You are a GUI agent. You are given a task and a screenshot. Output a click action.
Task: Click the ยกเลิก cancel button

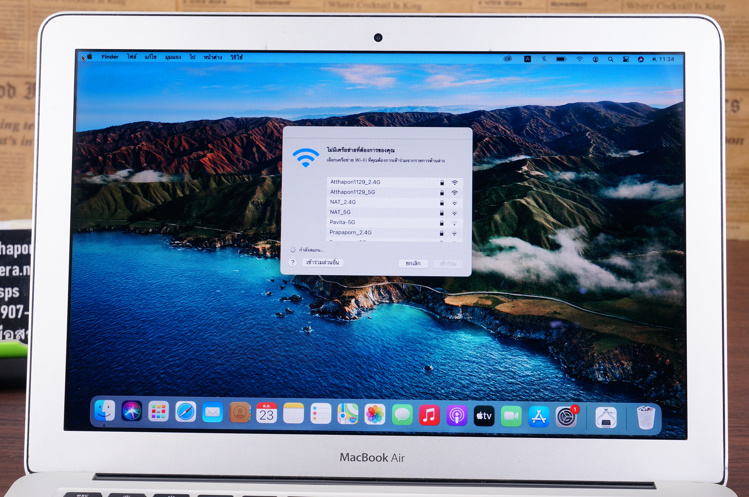pos(413,263)
